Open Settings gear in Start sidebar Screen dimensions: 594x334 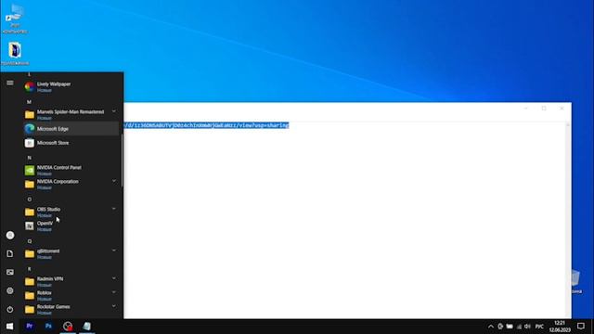[10, 290]
